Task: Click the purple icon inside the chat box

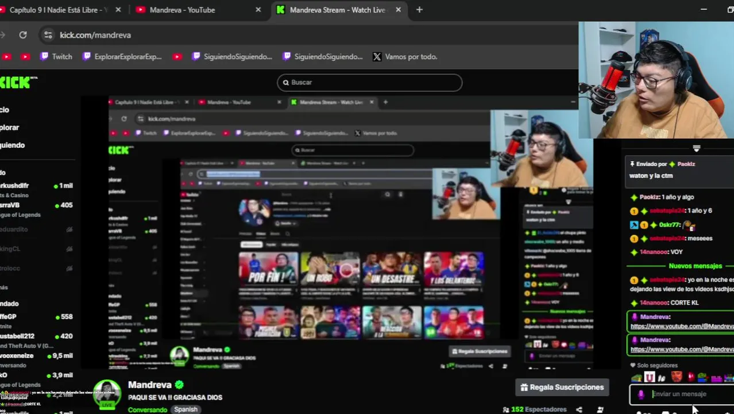Action: pos(641,394)
